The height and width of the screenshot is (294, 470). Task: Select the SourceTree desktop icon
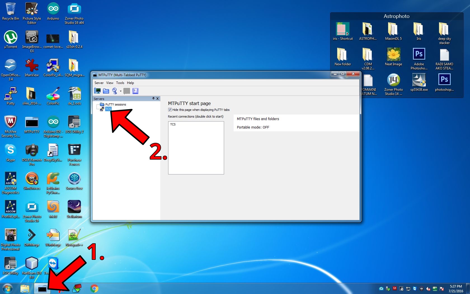click(74, 181)
